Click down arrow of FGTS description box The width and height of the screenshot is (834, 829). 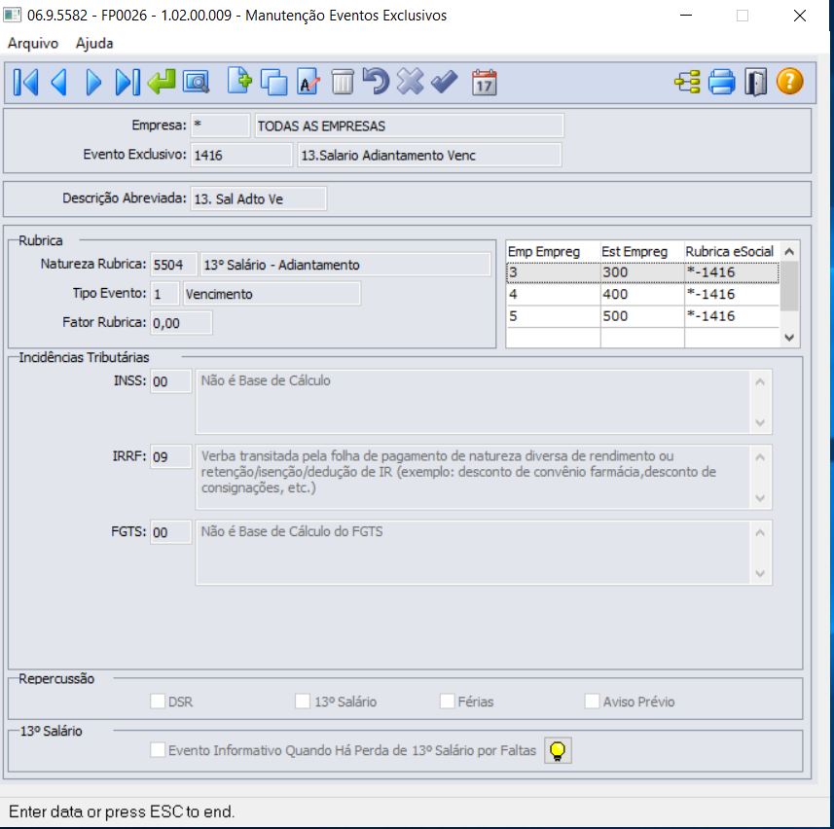[x=761, y=574]
